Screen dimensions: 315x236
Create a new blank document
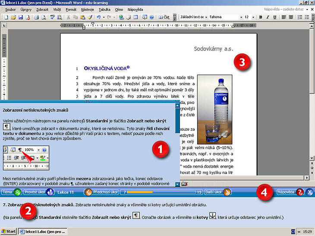(6, 17)
